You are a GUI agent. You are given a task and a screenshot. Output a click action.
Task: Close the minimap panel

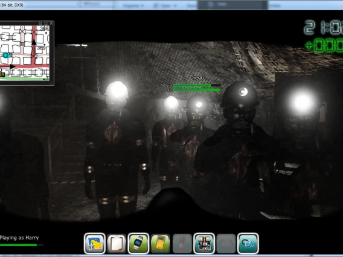[51, 23]
